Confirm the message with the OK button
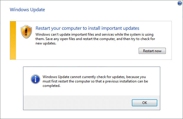Image resolution: width=183 pixels, height=119 pixels. pos(145,103)
